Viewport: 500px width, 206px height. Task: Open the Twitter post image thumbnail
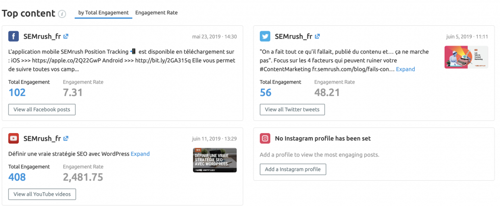pos(466,57)
